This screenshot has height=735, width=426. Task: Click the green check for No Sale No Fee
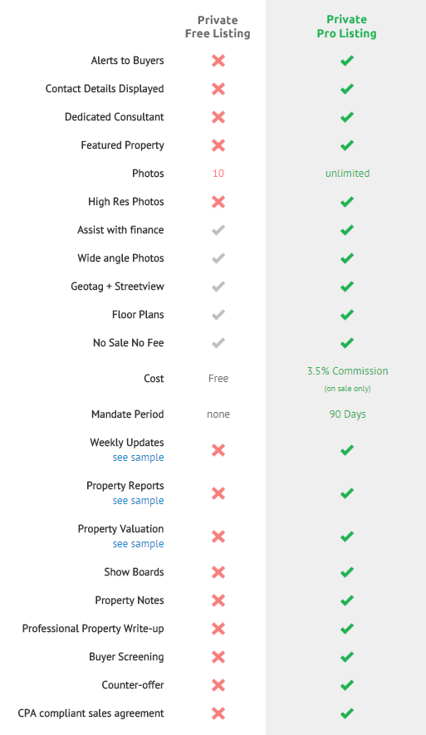pos(347,343)
